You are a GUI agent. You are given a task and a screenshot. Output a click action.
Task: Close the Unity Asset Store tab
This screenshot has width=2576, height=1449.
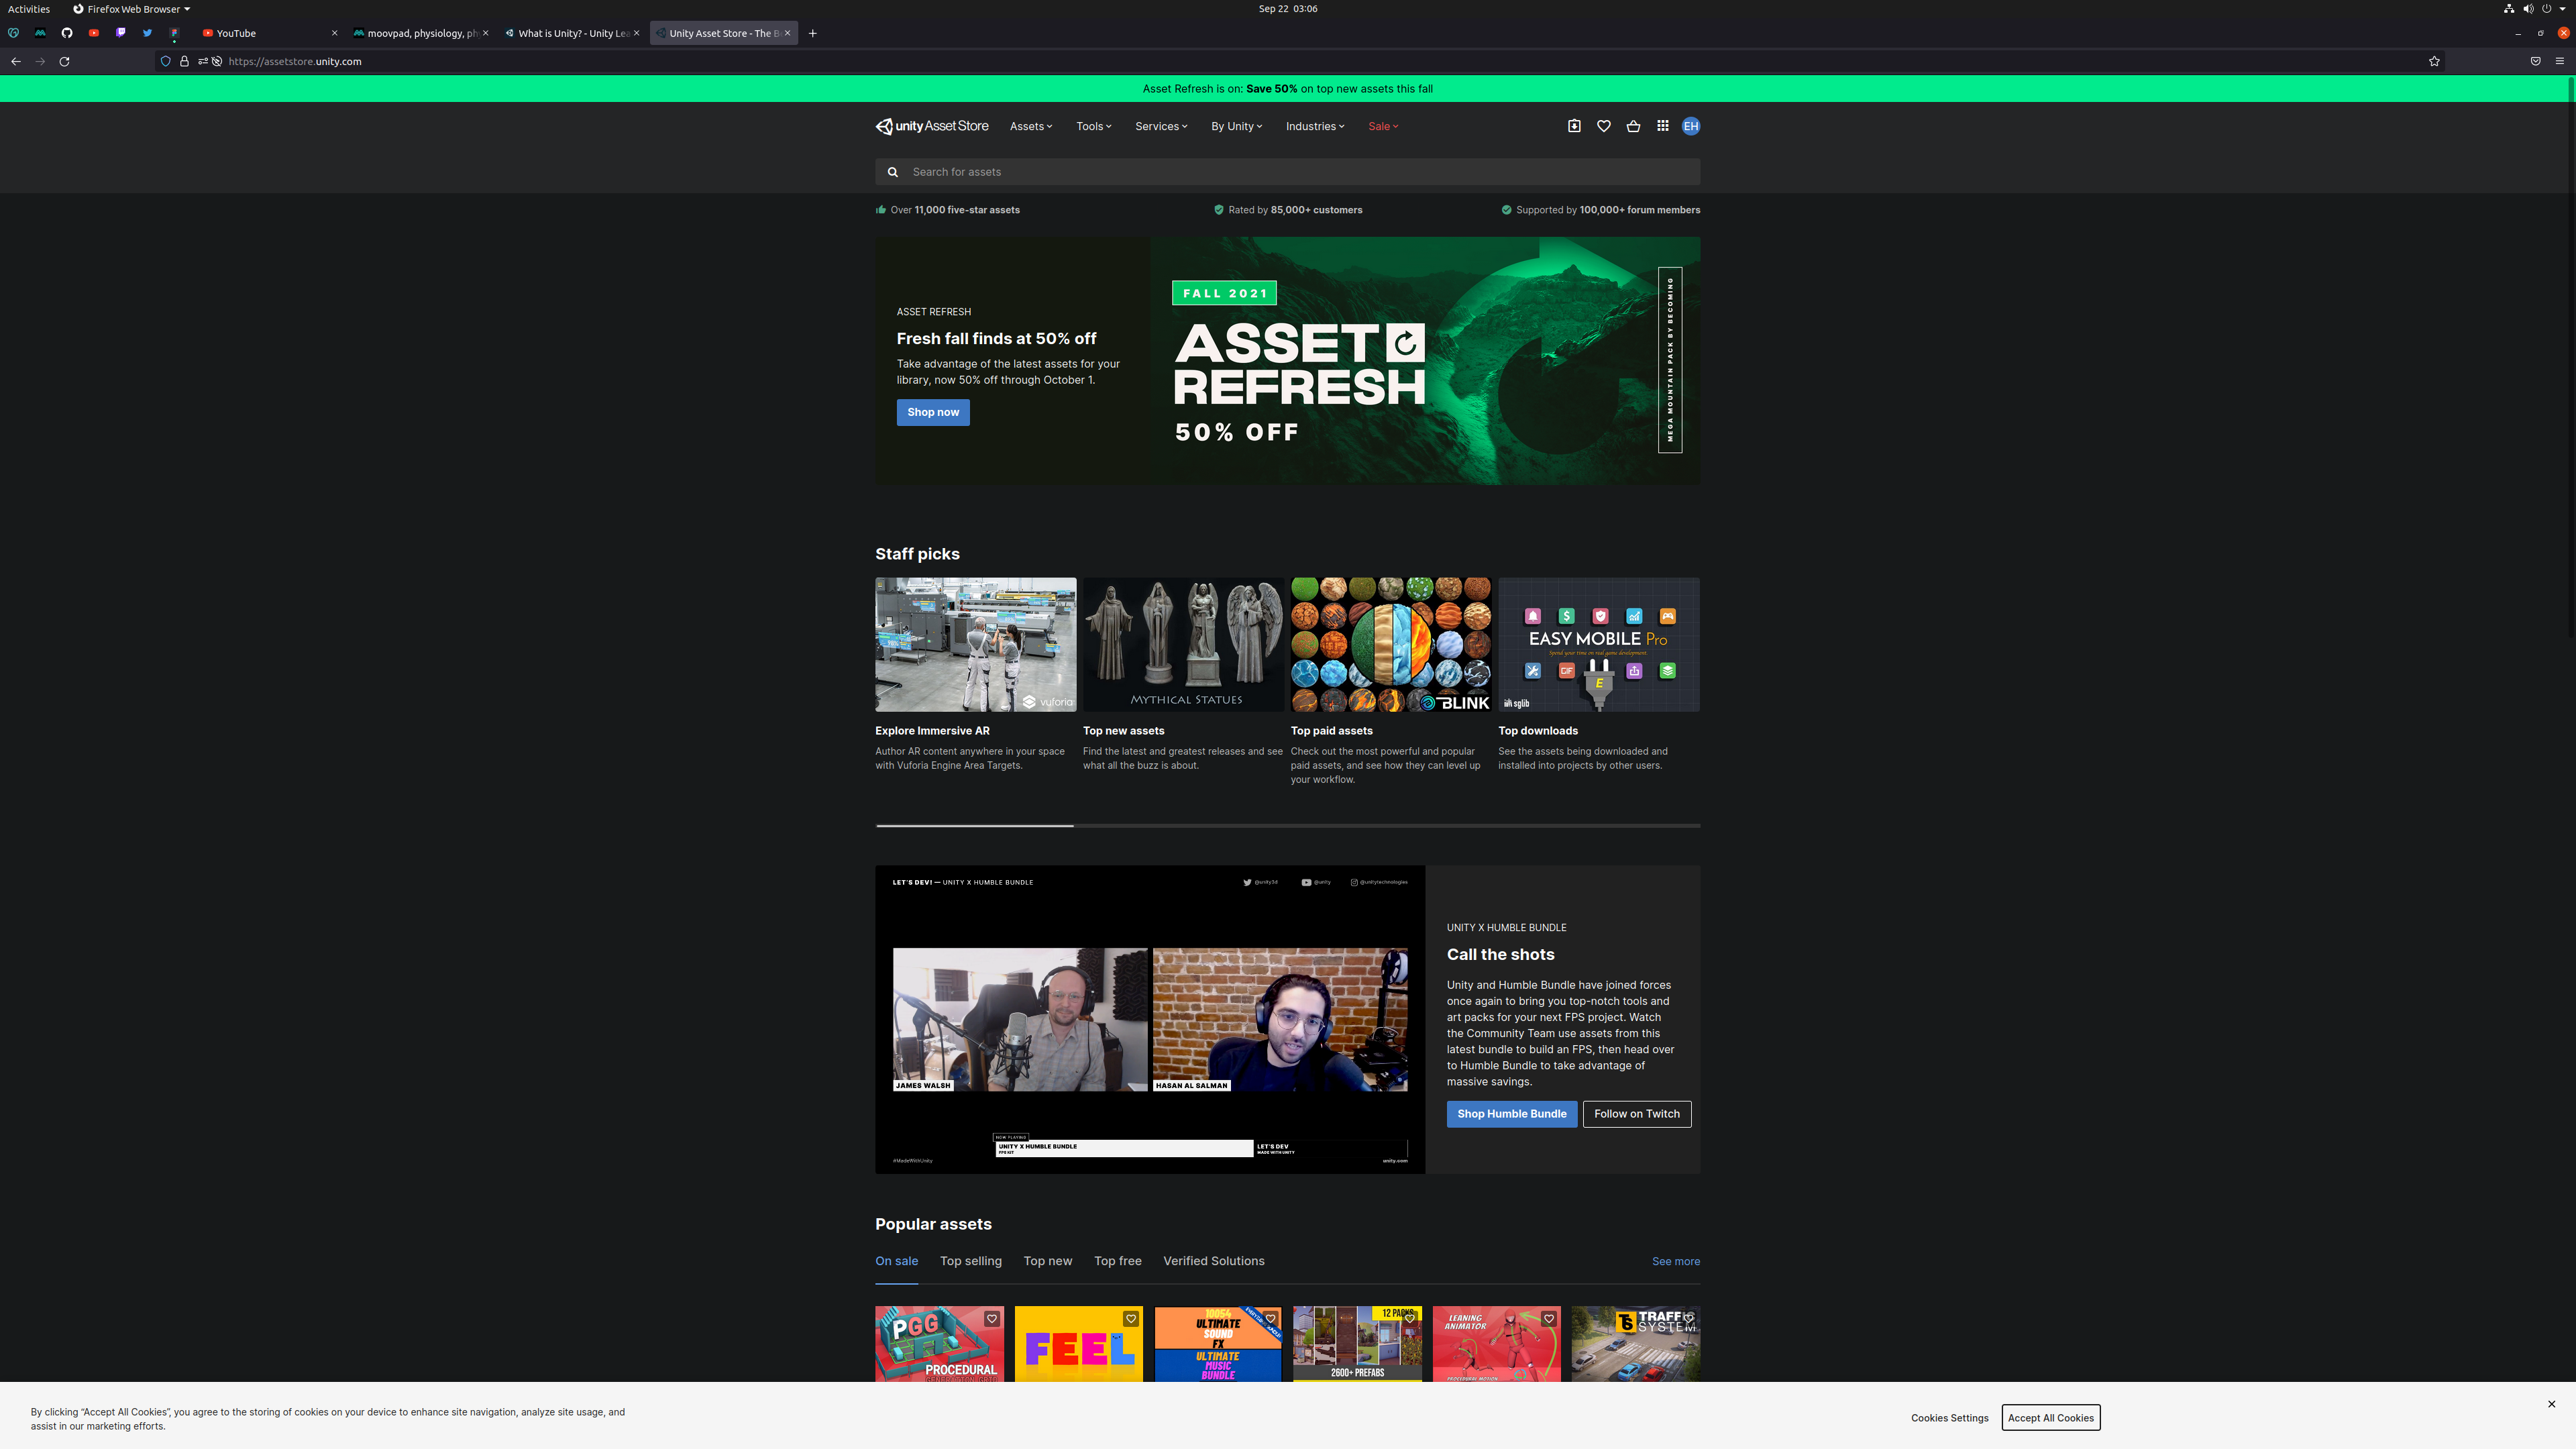[x=787, y=33]
